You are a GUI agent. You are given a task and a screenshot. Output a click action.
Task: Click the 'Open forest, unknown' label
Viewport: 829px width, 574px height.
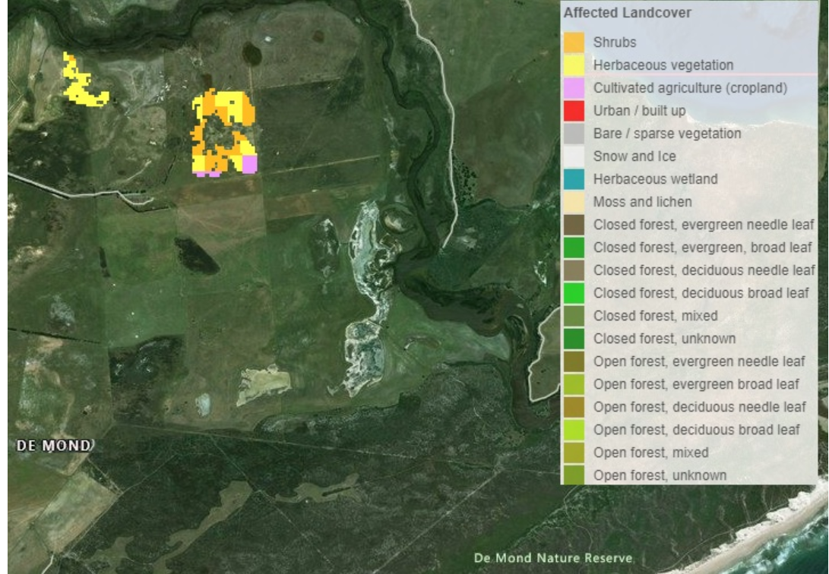tap(660, 475)
